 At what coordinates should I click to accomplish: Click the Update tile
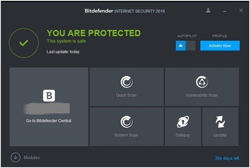click(x=220, y=127)
